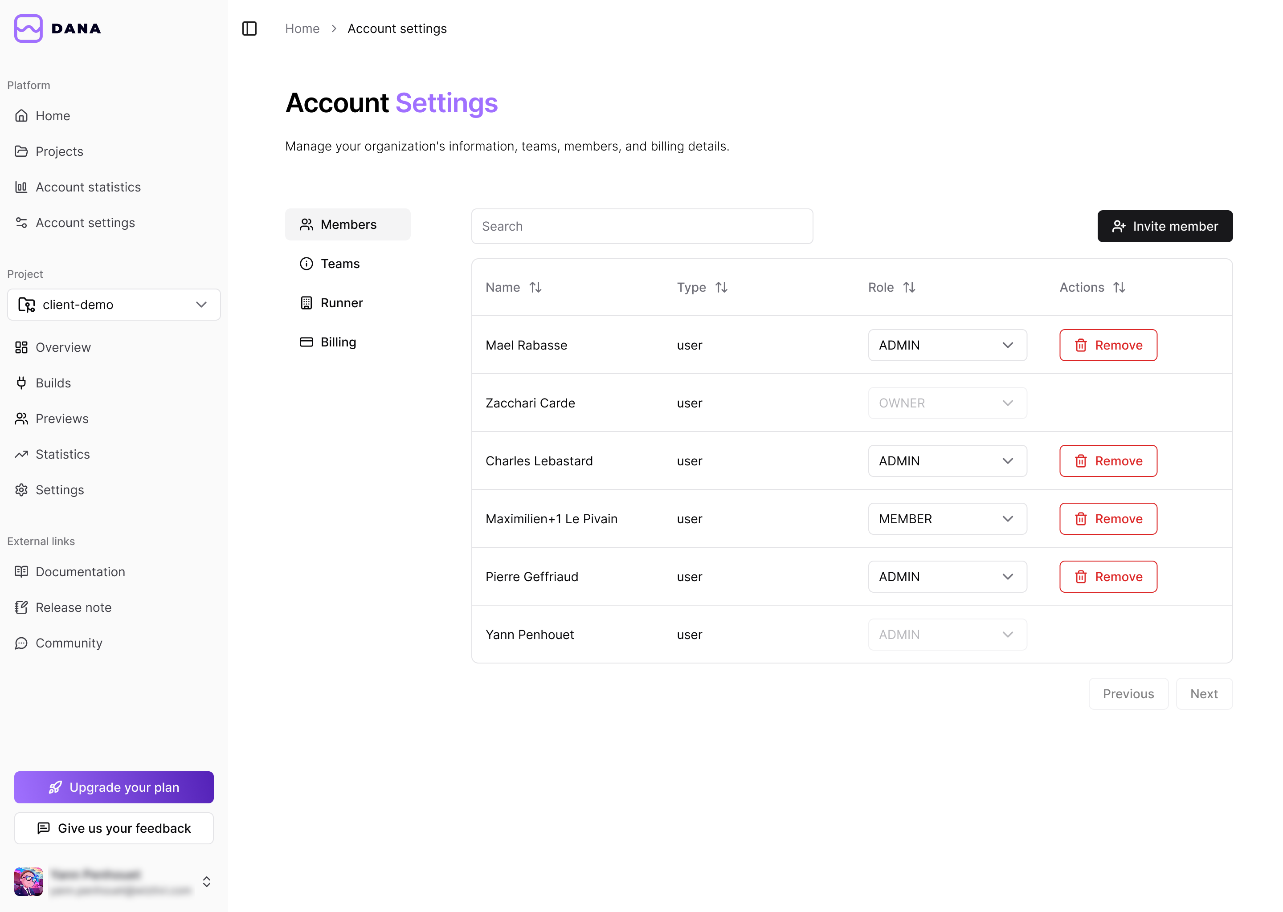Open the Release note icon in External links
This screenshot has width=1283, height=912.
tap(21, 607)
